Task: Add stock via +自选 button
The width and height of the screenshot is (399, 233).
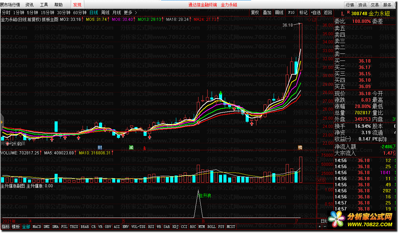Action: click(315, 12)
